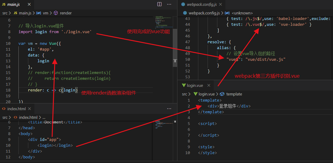Viewport: 333px width, 163px height.
Task: Click "vue/dist/vue.js" alias value
Action: pos(265,59)
